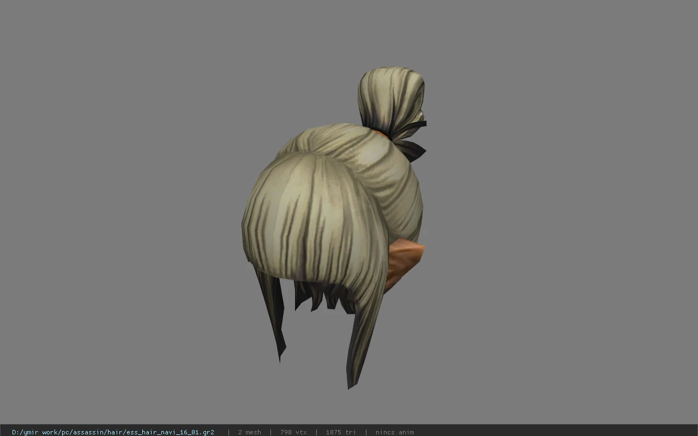Click the '1075 tri' status entry

coord(341,432)
